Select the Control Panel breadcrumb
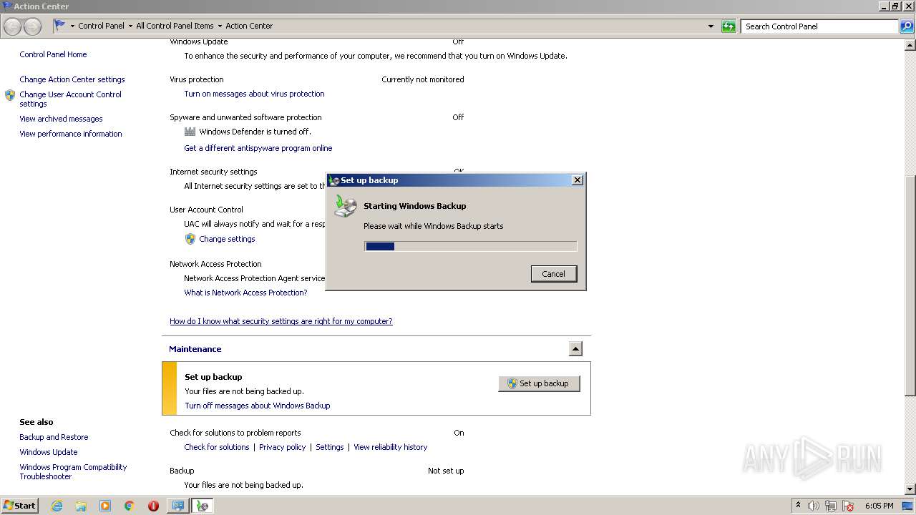 tap(101, 26)
